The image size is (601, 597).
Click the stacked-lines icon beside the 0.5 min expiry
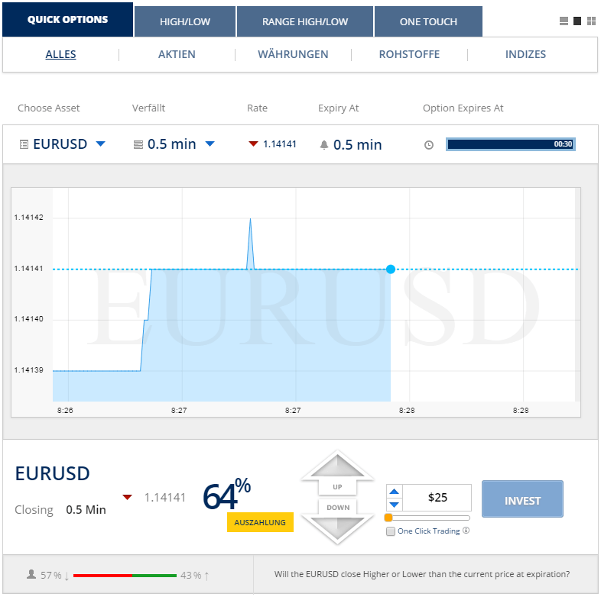tap(138, 144)
